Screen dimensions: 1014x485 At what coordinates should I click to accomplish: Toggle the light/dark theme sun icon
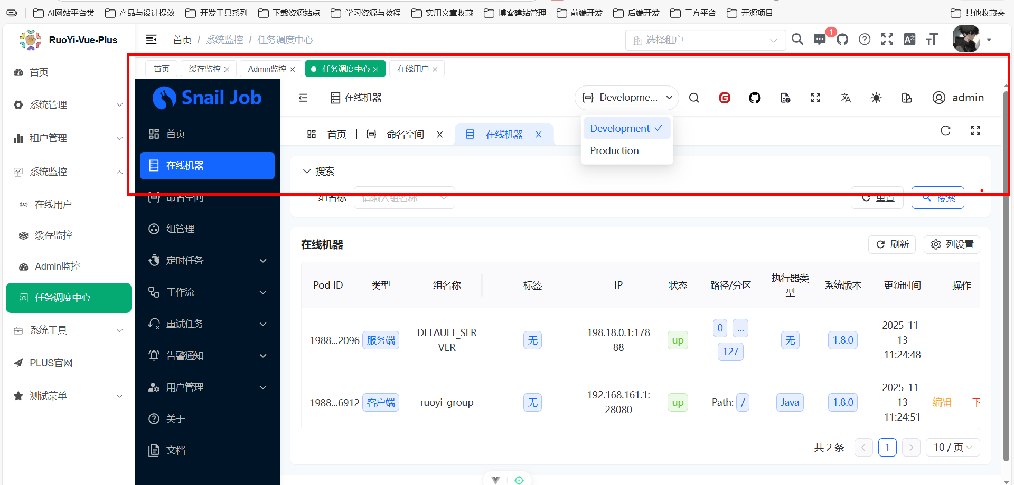coord(876,98)
